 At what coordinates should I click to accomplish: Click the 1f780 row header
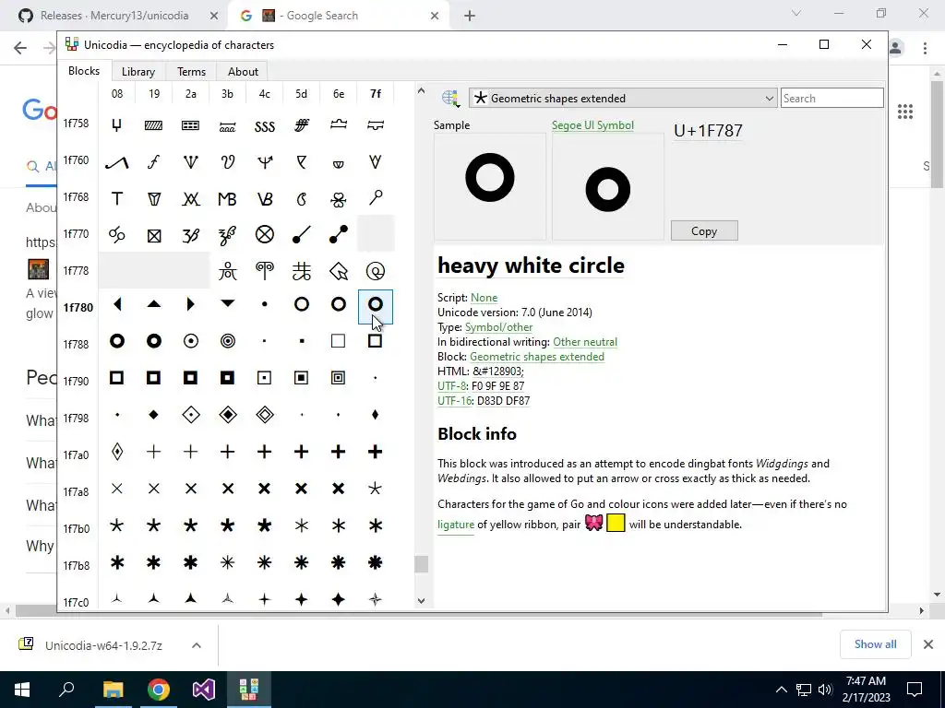coord(78,308)
